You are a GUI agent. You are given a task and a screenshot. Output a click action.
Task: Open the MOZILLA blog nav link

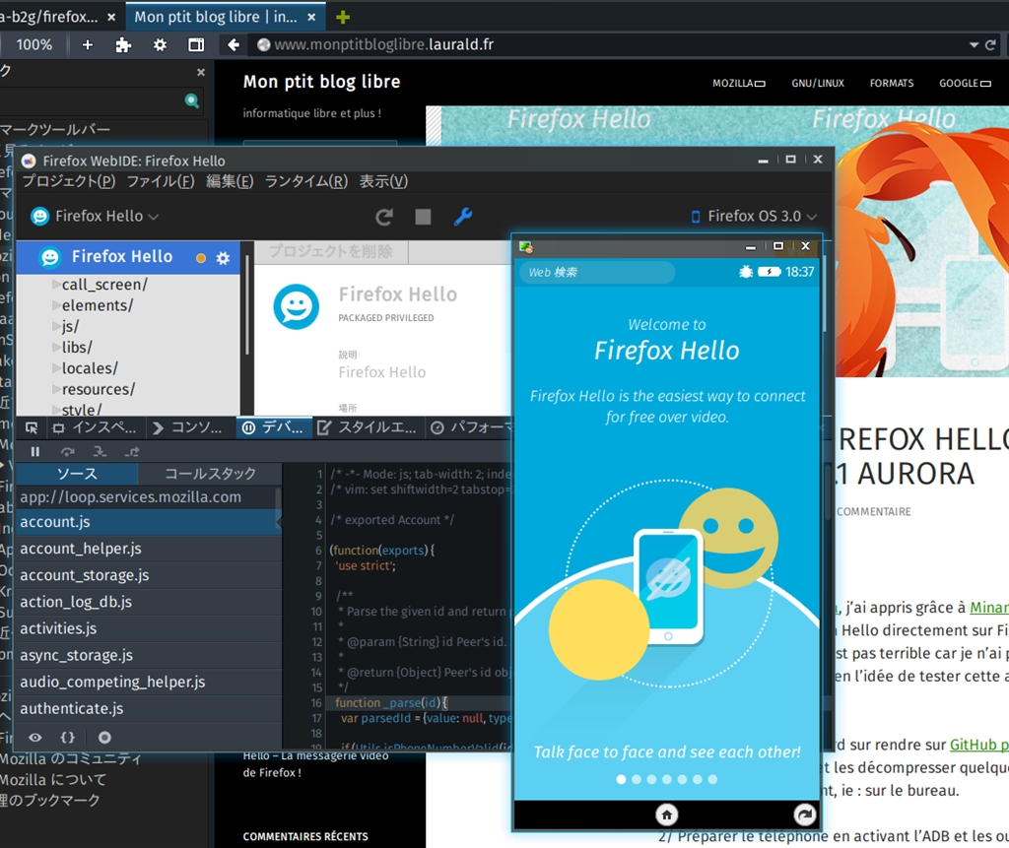[739, 83]
